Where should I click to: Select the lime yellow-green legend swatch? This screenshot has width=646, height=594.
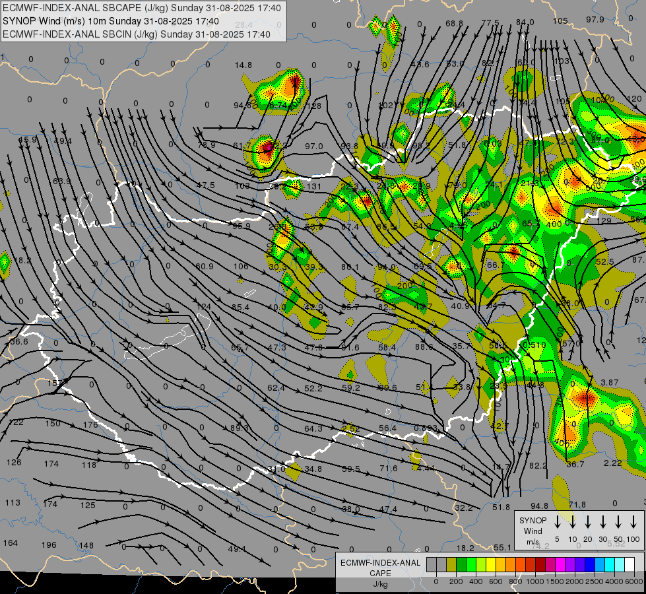tap(481, 565)
